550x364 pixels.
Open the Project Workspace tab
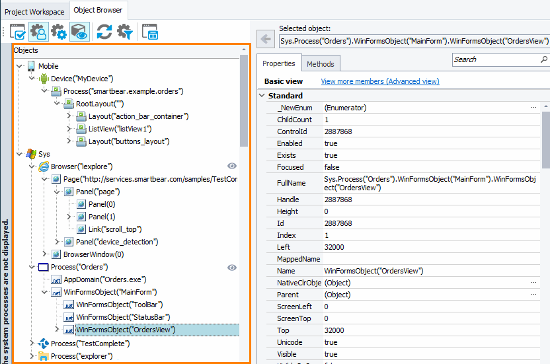pos(34,11)
